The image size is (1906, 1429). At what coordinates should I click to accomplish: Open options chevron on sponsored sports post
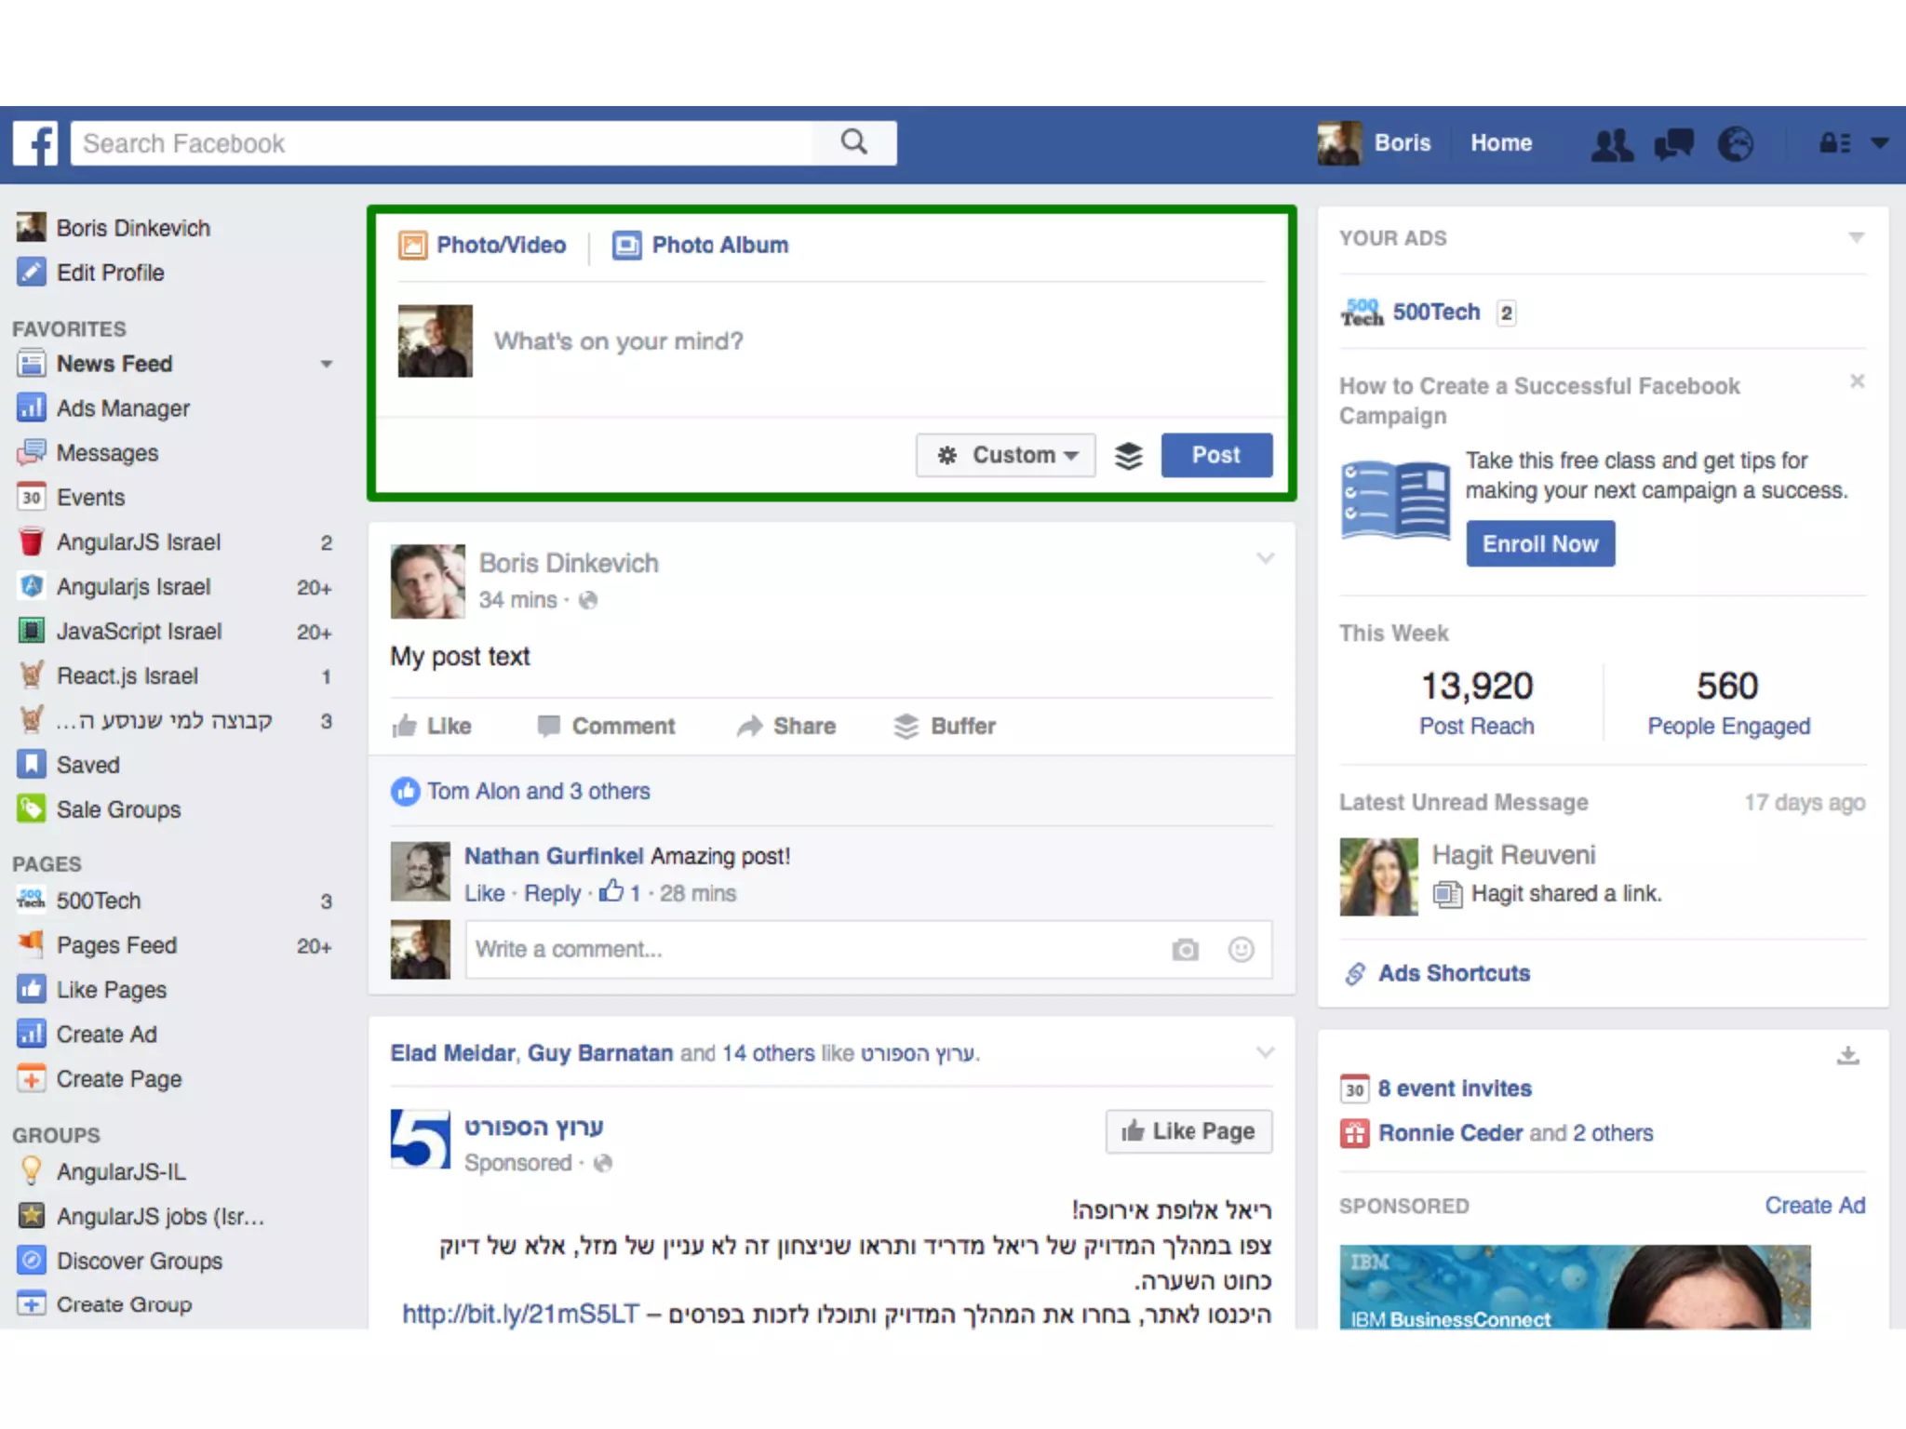click(x=1265, y=1052)
